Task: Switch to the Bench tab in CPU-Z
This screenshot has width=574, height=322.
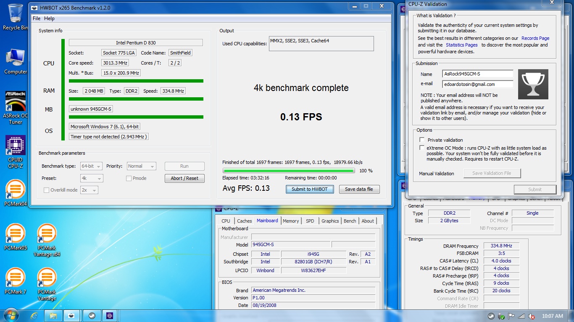Action: pyautogui.click(x=350, y=221)
